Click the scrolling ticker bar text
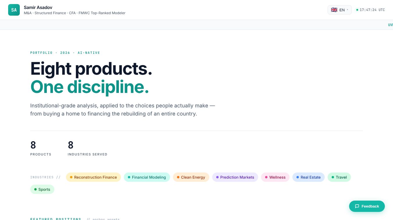The width and height of the screenshot is (393, 220). click(x=390, y=25)
